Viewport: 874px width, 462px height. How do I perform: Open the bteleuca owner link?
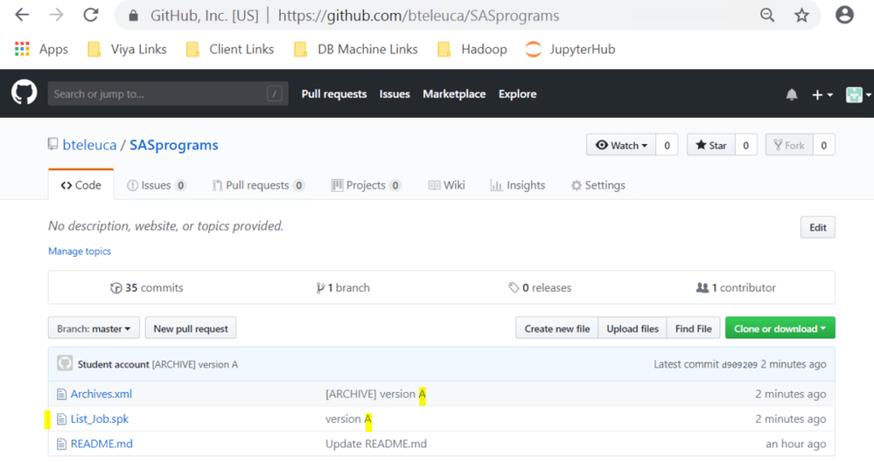(89, 145)
